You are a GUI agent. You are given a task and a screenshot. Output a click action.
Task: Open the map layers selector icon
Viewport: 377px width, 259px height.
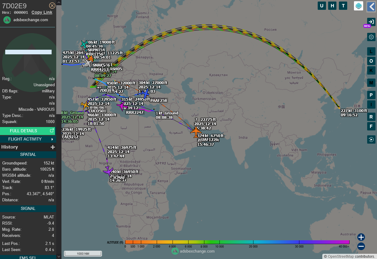pos(358,6)
